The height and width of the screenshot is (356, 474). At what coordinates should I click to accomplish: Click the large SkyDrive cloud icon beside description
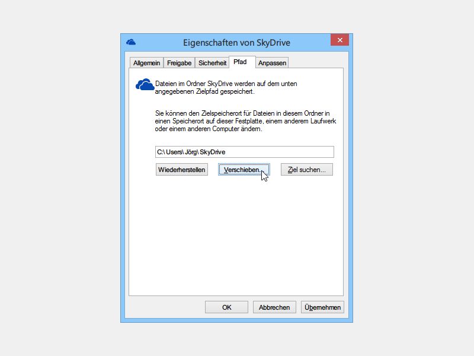click(x=145, y=84)
